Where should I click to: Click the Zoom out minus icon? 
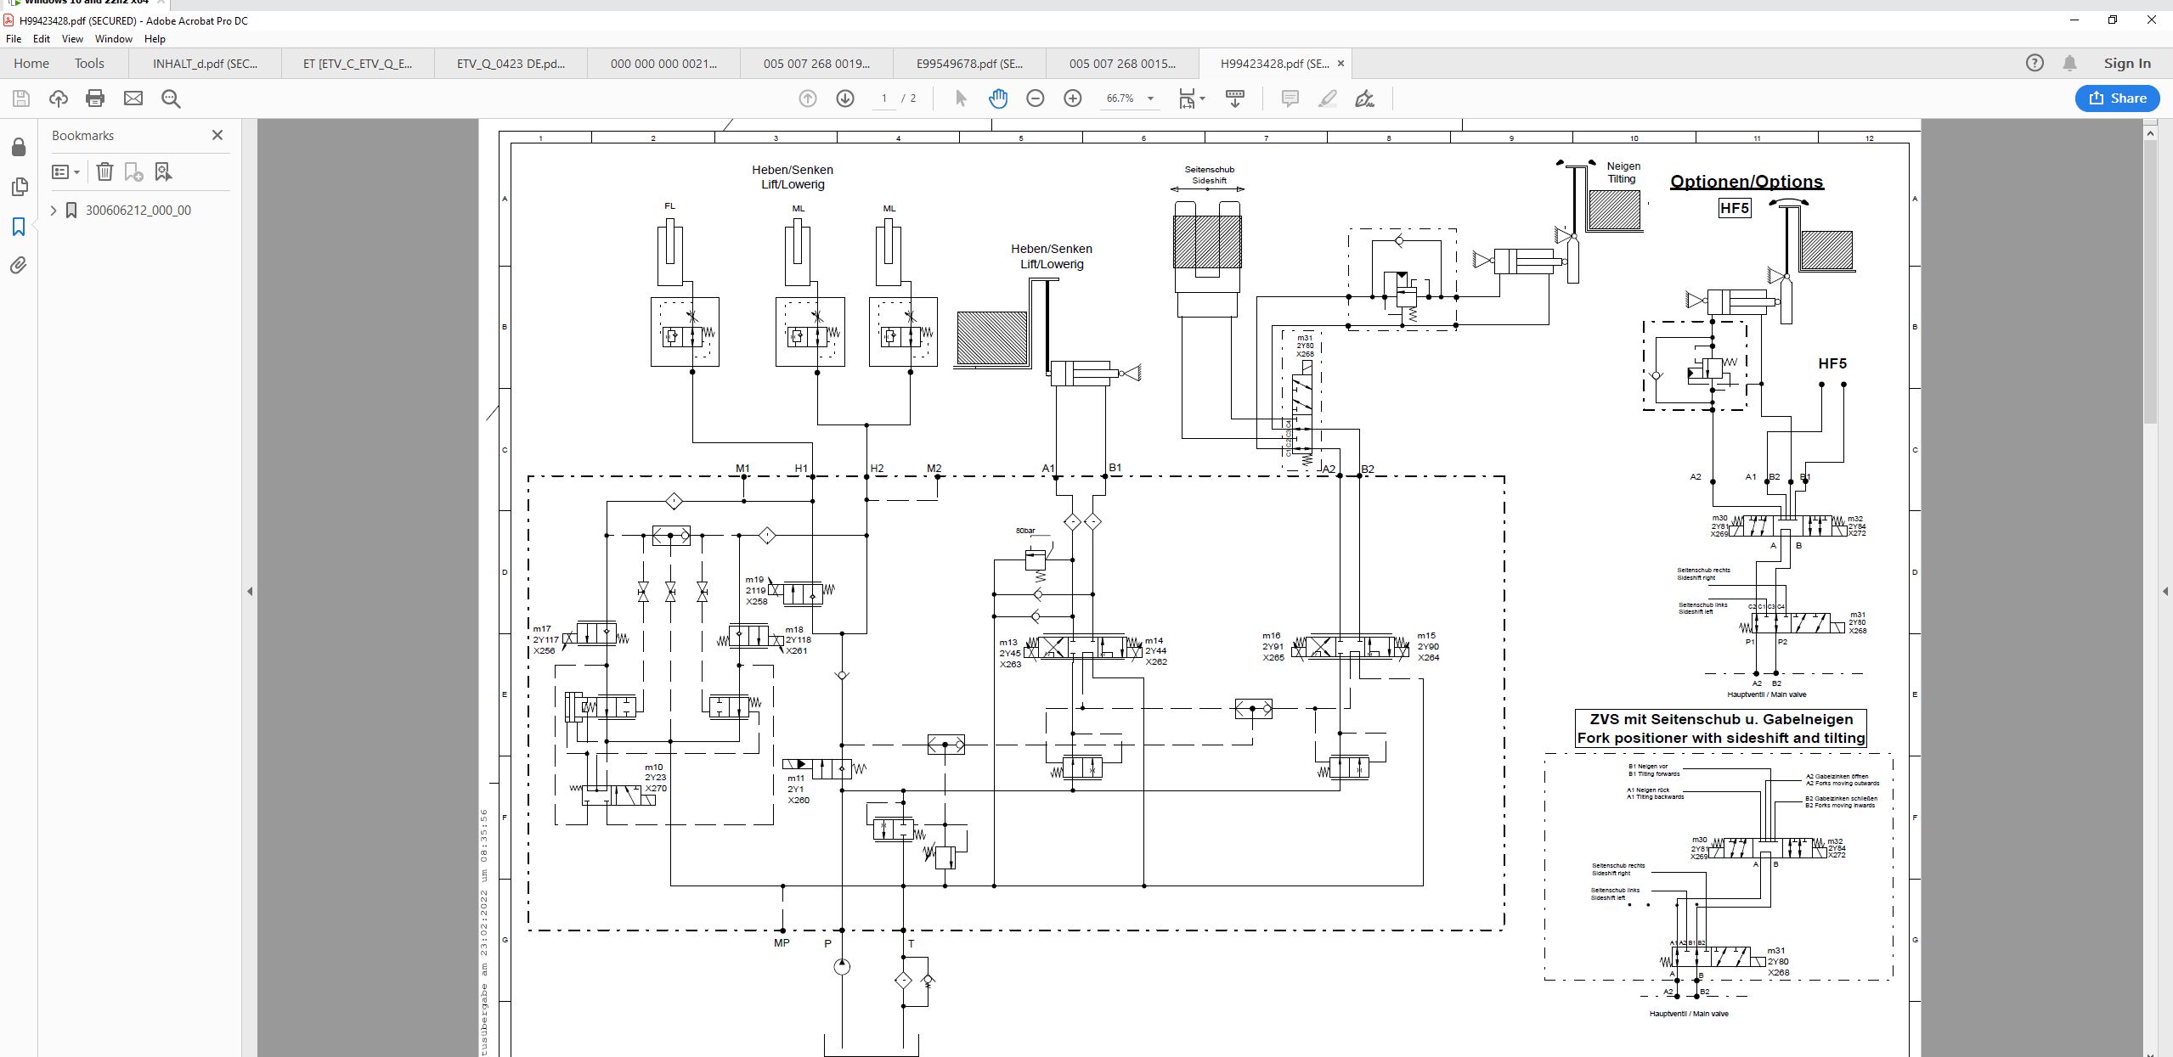[1035, 98]
